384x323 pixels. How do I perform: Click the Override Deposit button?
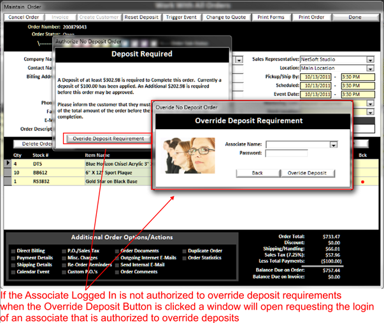point(308,173)
